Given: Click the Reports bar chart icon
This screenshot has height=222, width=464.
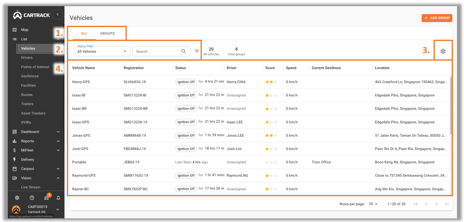Looking at the screenshot, I should click(14, 141).
